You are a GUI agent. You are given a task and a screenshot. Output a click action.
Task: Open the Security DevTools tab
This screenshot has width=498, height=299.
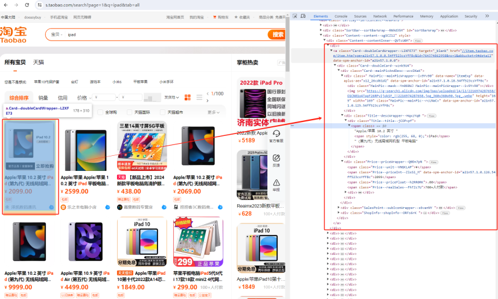[471, 16]
